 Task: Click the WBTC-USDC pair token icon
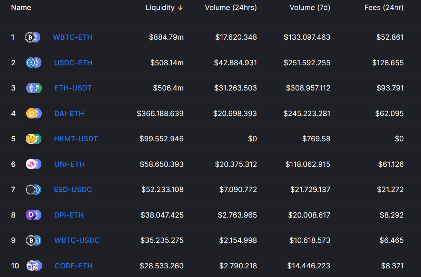[x=33, y=240]
